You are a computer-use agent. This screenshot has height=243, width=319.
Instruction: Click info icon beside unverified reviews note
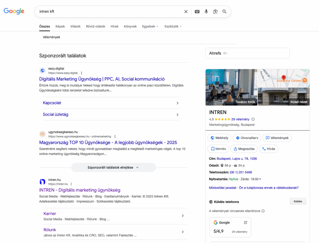click(263, 211)
